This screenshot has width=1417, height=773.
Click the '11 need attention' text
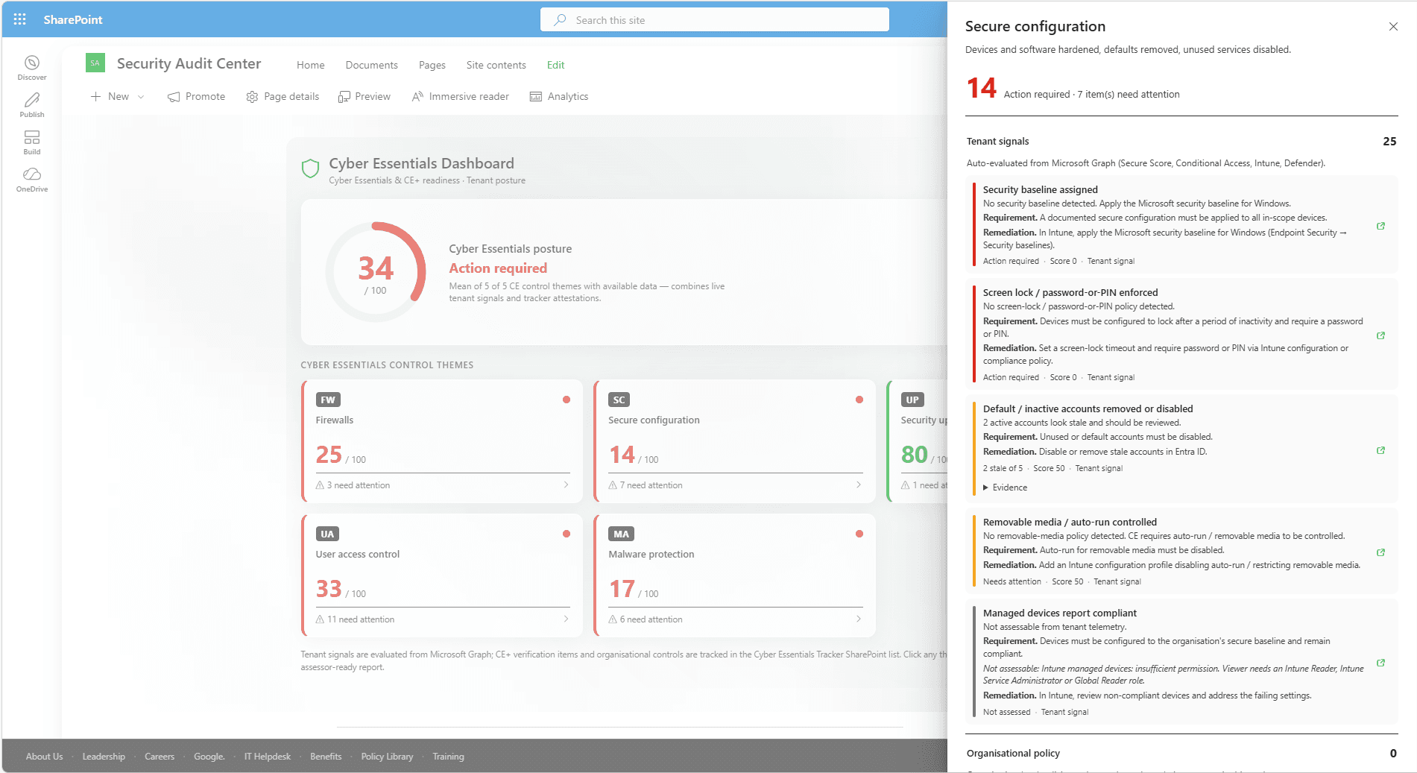click(x=361, y=619)
